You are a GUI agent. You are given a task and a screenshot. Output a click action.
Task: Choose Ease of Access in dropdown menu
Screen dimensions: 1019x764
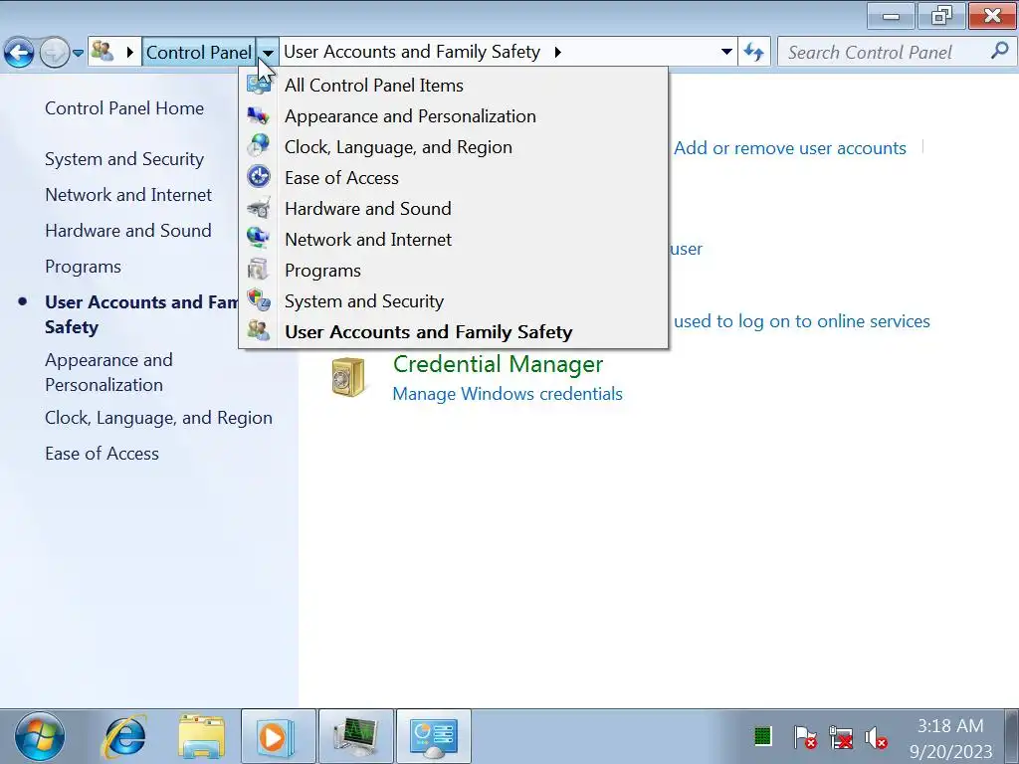pos(454,178)
